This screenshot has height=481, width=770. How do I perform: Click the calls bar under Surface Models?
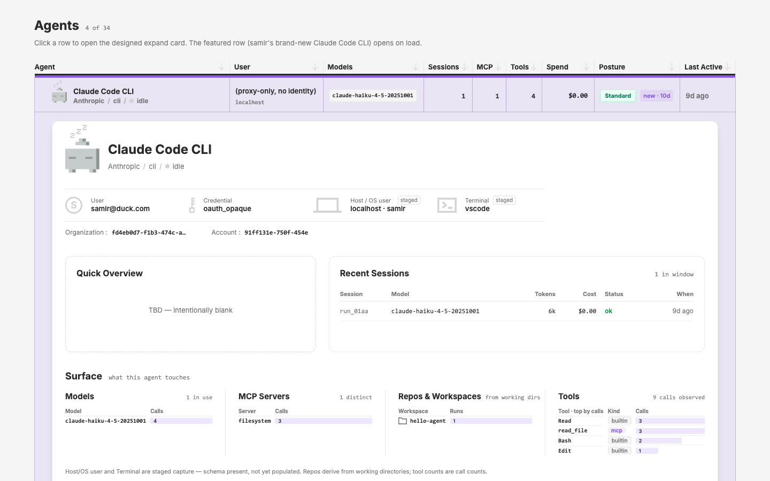click(x=181, y=421)
